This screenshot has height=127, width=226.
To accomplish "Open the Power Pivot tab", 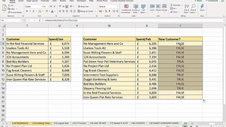I will click(102, 1).
